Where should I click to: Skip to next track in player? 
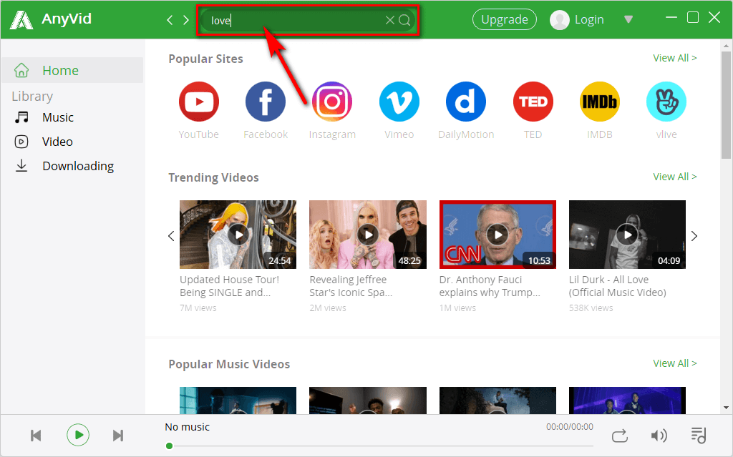point(118,436)
